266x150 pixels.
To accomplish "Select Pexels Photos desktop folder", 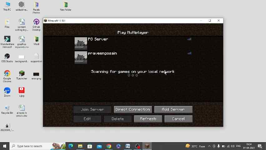I will 36,8.
